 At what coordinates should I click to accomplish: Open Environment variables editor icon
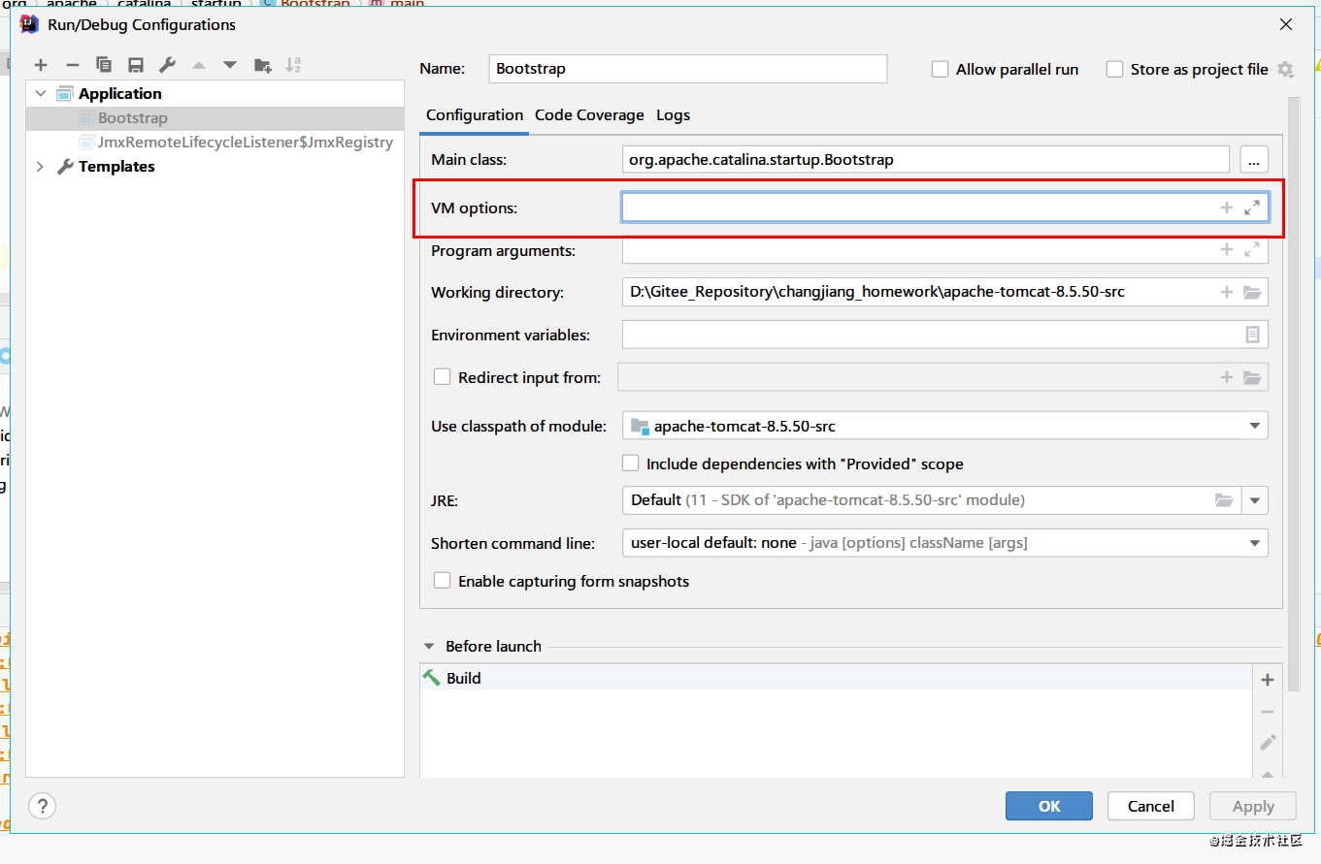[1252, 335]
